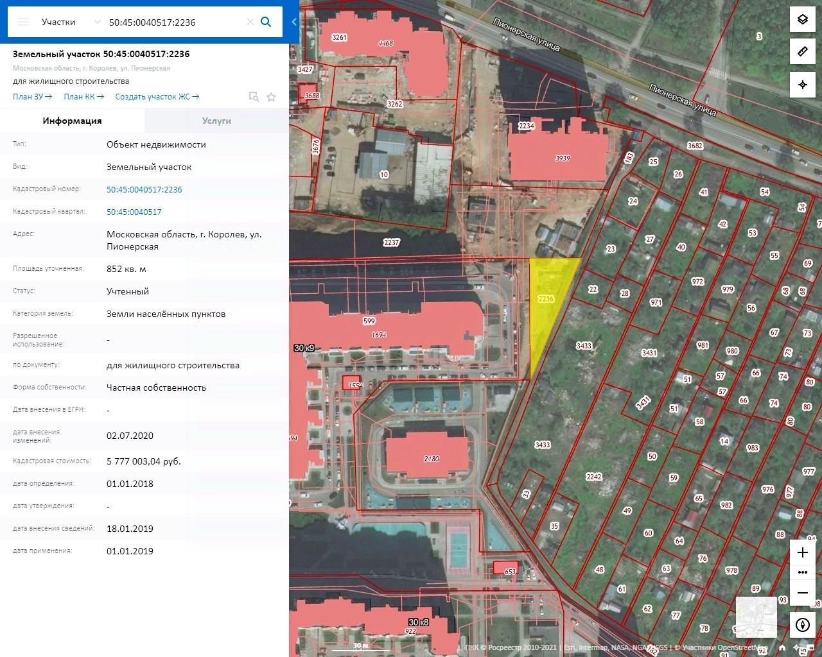Open the План ЗУ link
Screen dimensions: 822x657
pos(32,97)
